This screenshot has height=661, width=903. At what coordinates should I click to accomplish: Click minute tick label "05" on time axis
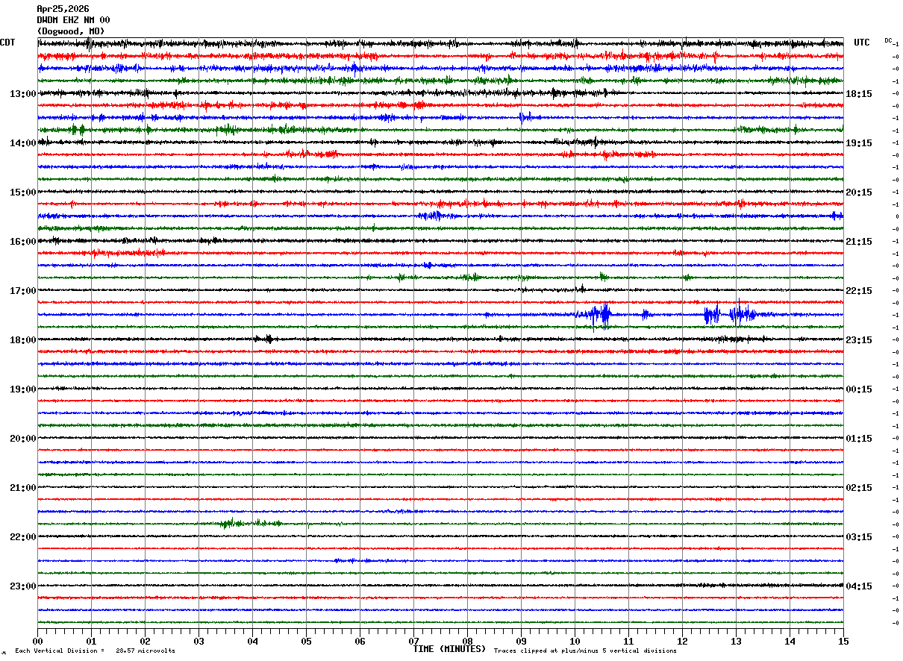(x=306, y=642)
